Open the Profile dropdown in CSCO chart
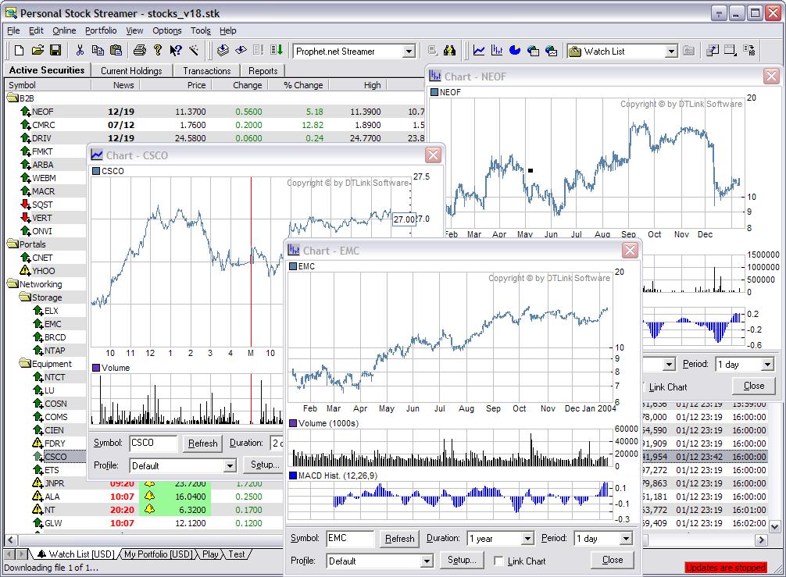786x577 pixels. point(229,466)
